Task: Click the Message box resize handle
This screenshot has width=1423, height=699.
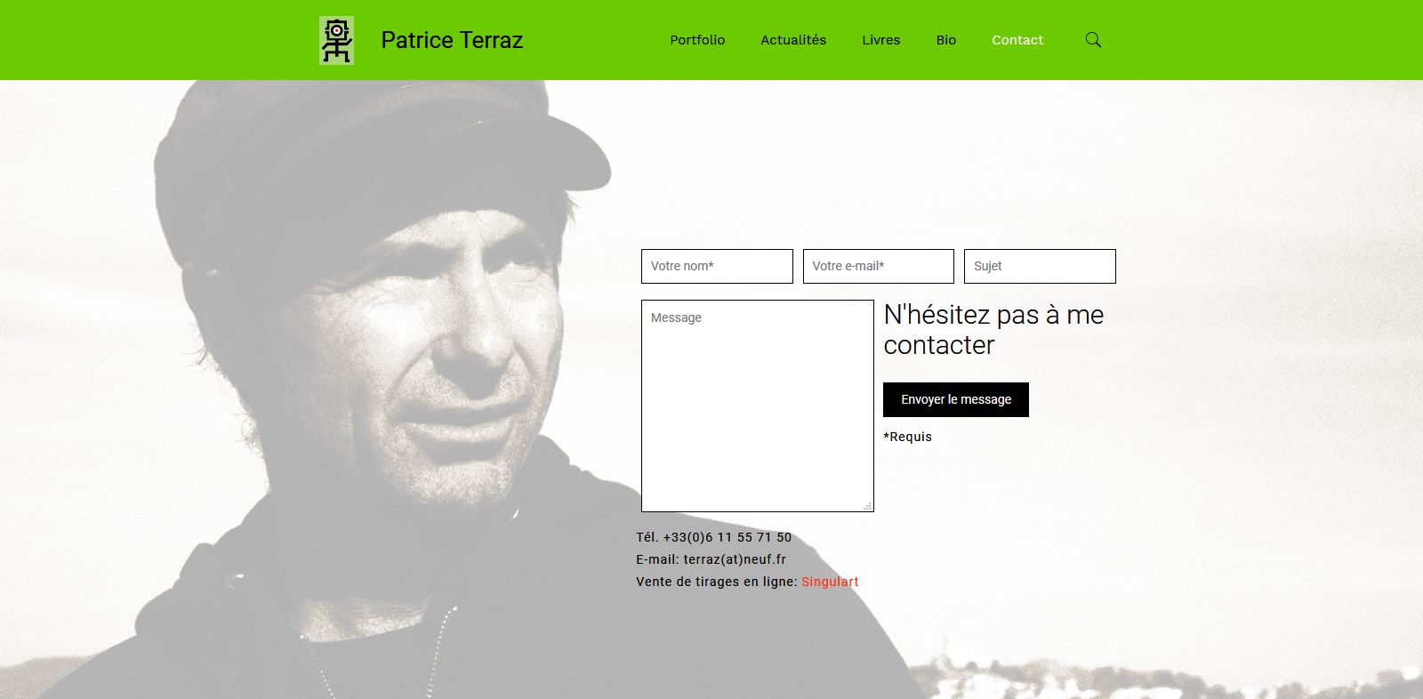Action: [x=867, y=506]
